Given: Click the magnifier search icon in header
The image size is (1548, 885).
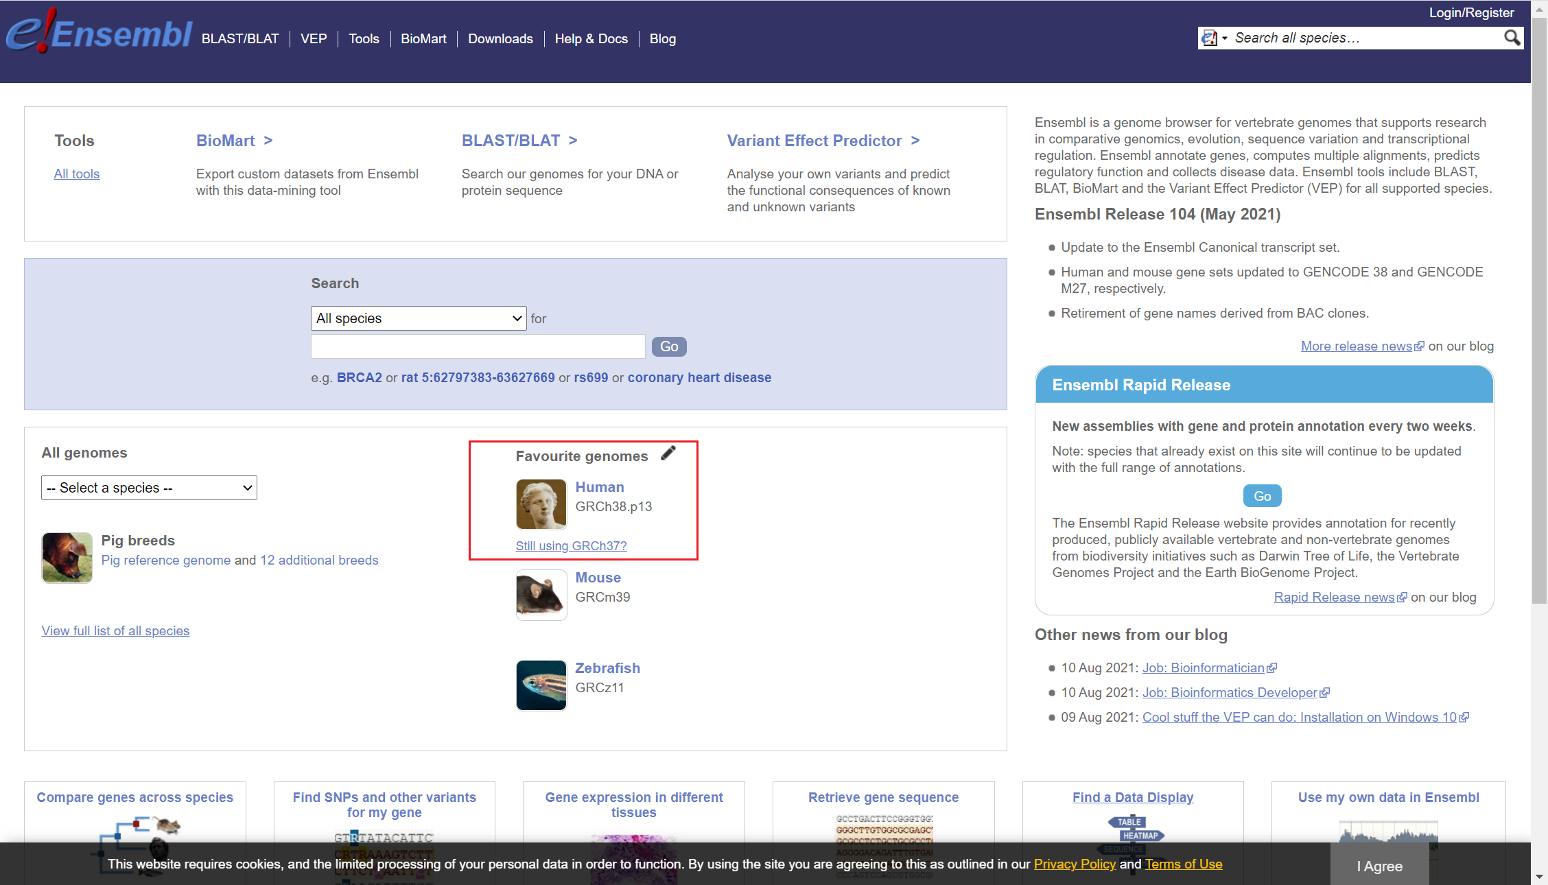Looking at the screenshot, I should pos(1512,38).
